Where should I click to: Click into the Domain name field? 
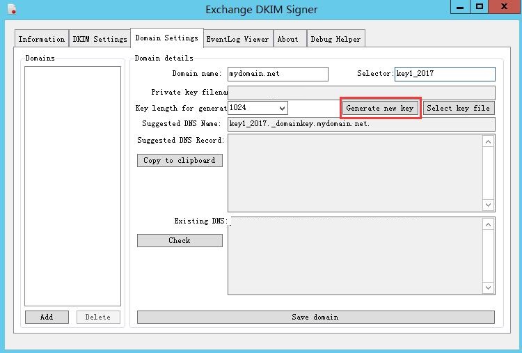point(277,74)
